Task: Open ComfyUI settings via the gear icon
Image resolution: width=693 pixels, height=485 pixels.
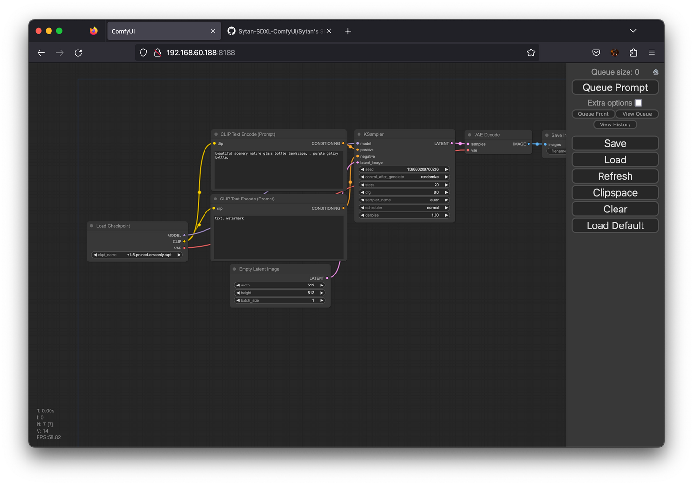Action: point(655,72)
